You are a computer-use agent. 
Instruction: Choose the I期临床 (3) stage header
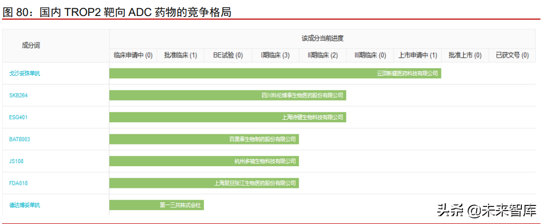[275, 55]
